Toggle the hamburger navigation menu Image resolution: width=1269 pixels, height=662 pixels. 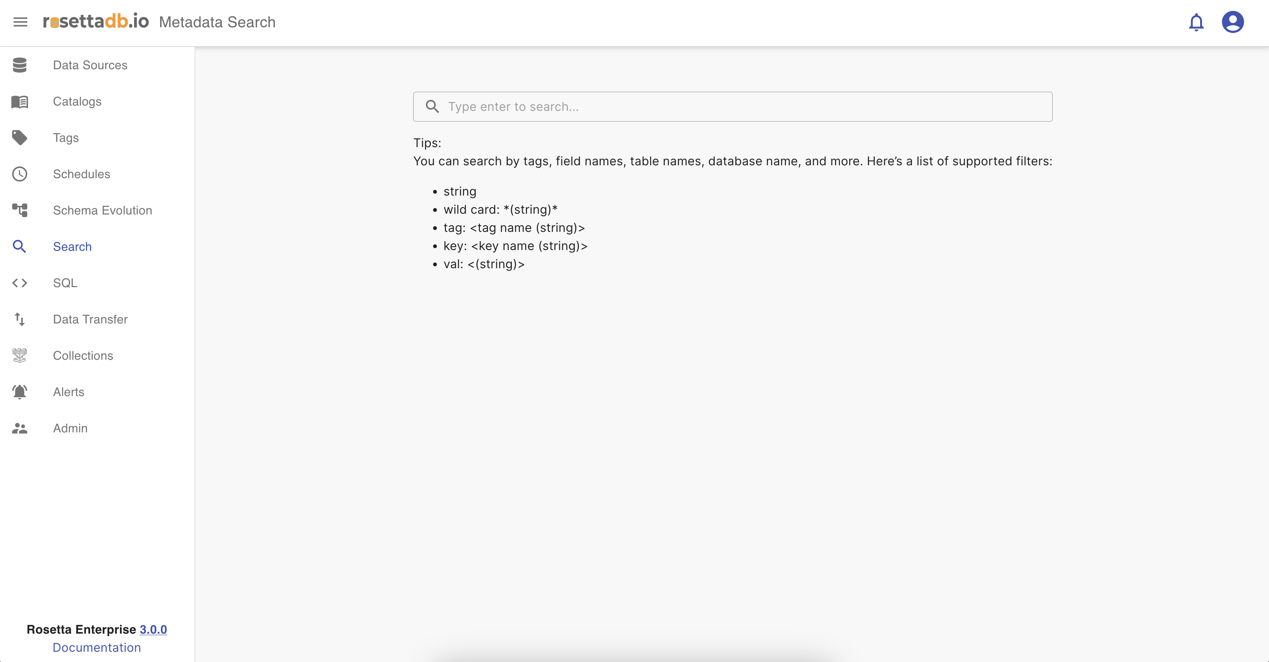tap(20, 22)
